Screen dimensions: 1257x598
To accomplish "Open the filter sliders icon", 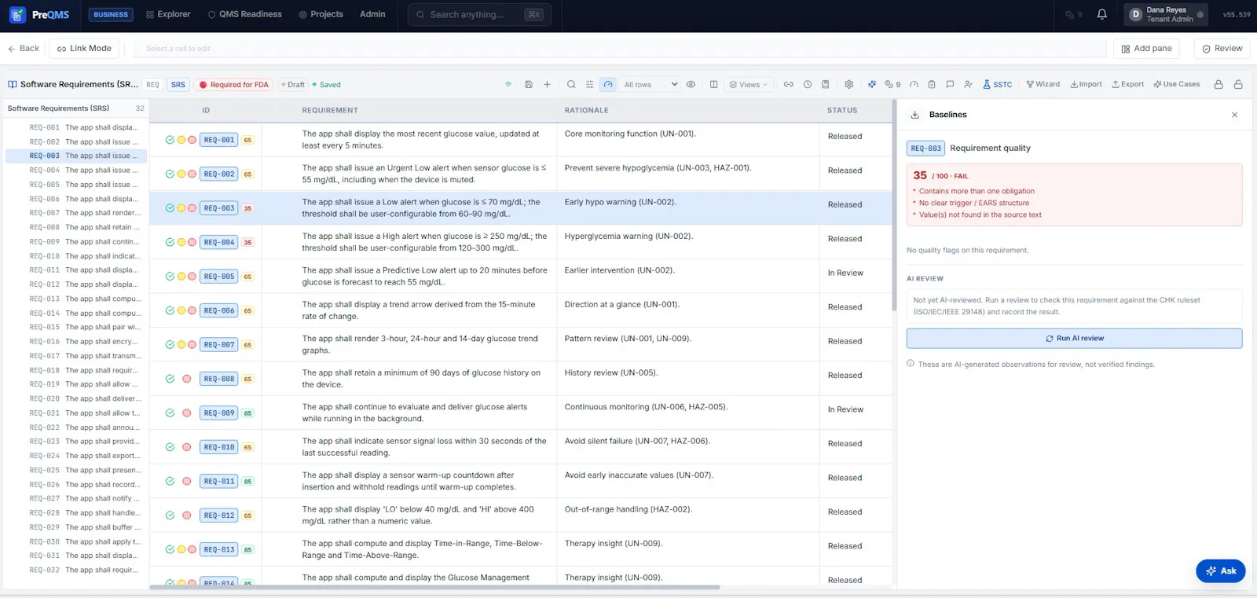I will pos(590,84).
